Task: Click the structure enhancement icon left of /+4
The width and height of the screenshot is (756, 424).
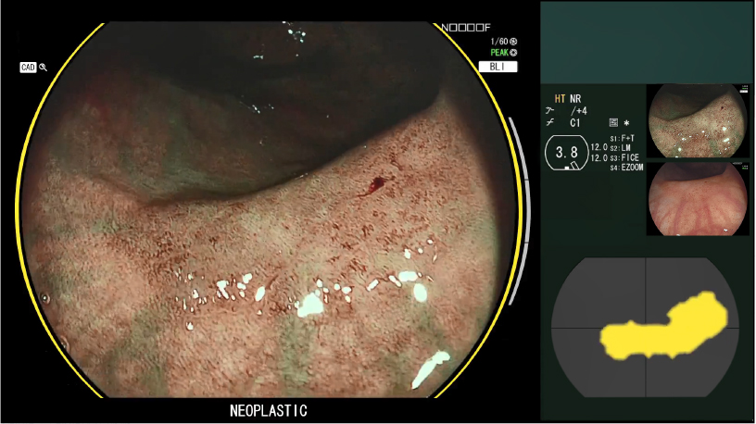Action: click(x=549, y=111)
